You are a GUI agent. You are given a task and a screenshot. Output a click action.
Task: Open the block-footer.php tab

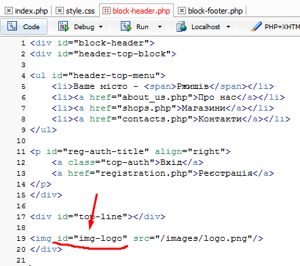tap(215, 11)
